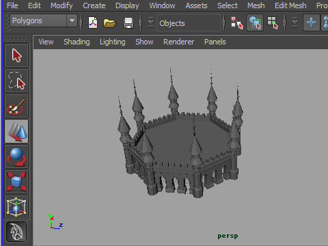Select by hierarchy mode icon

point(237,23)
